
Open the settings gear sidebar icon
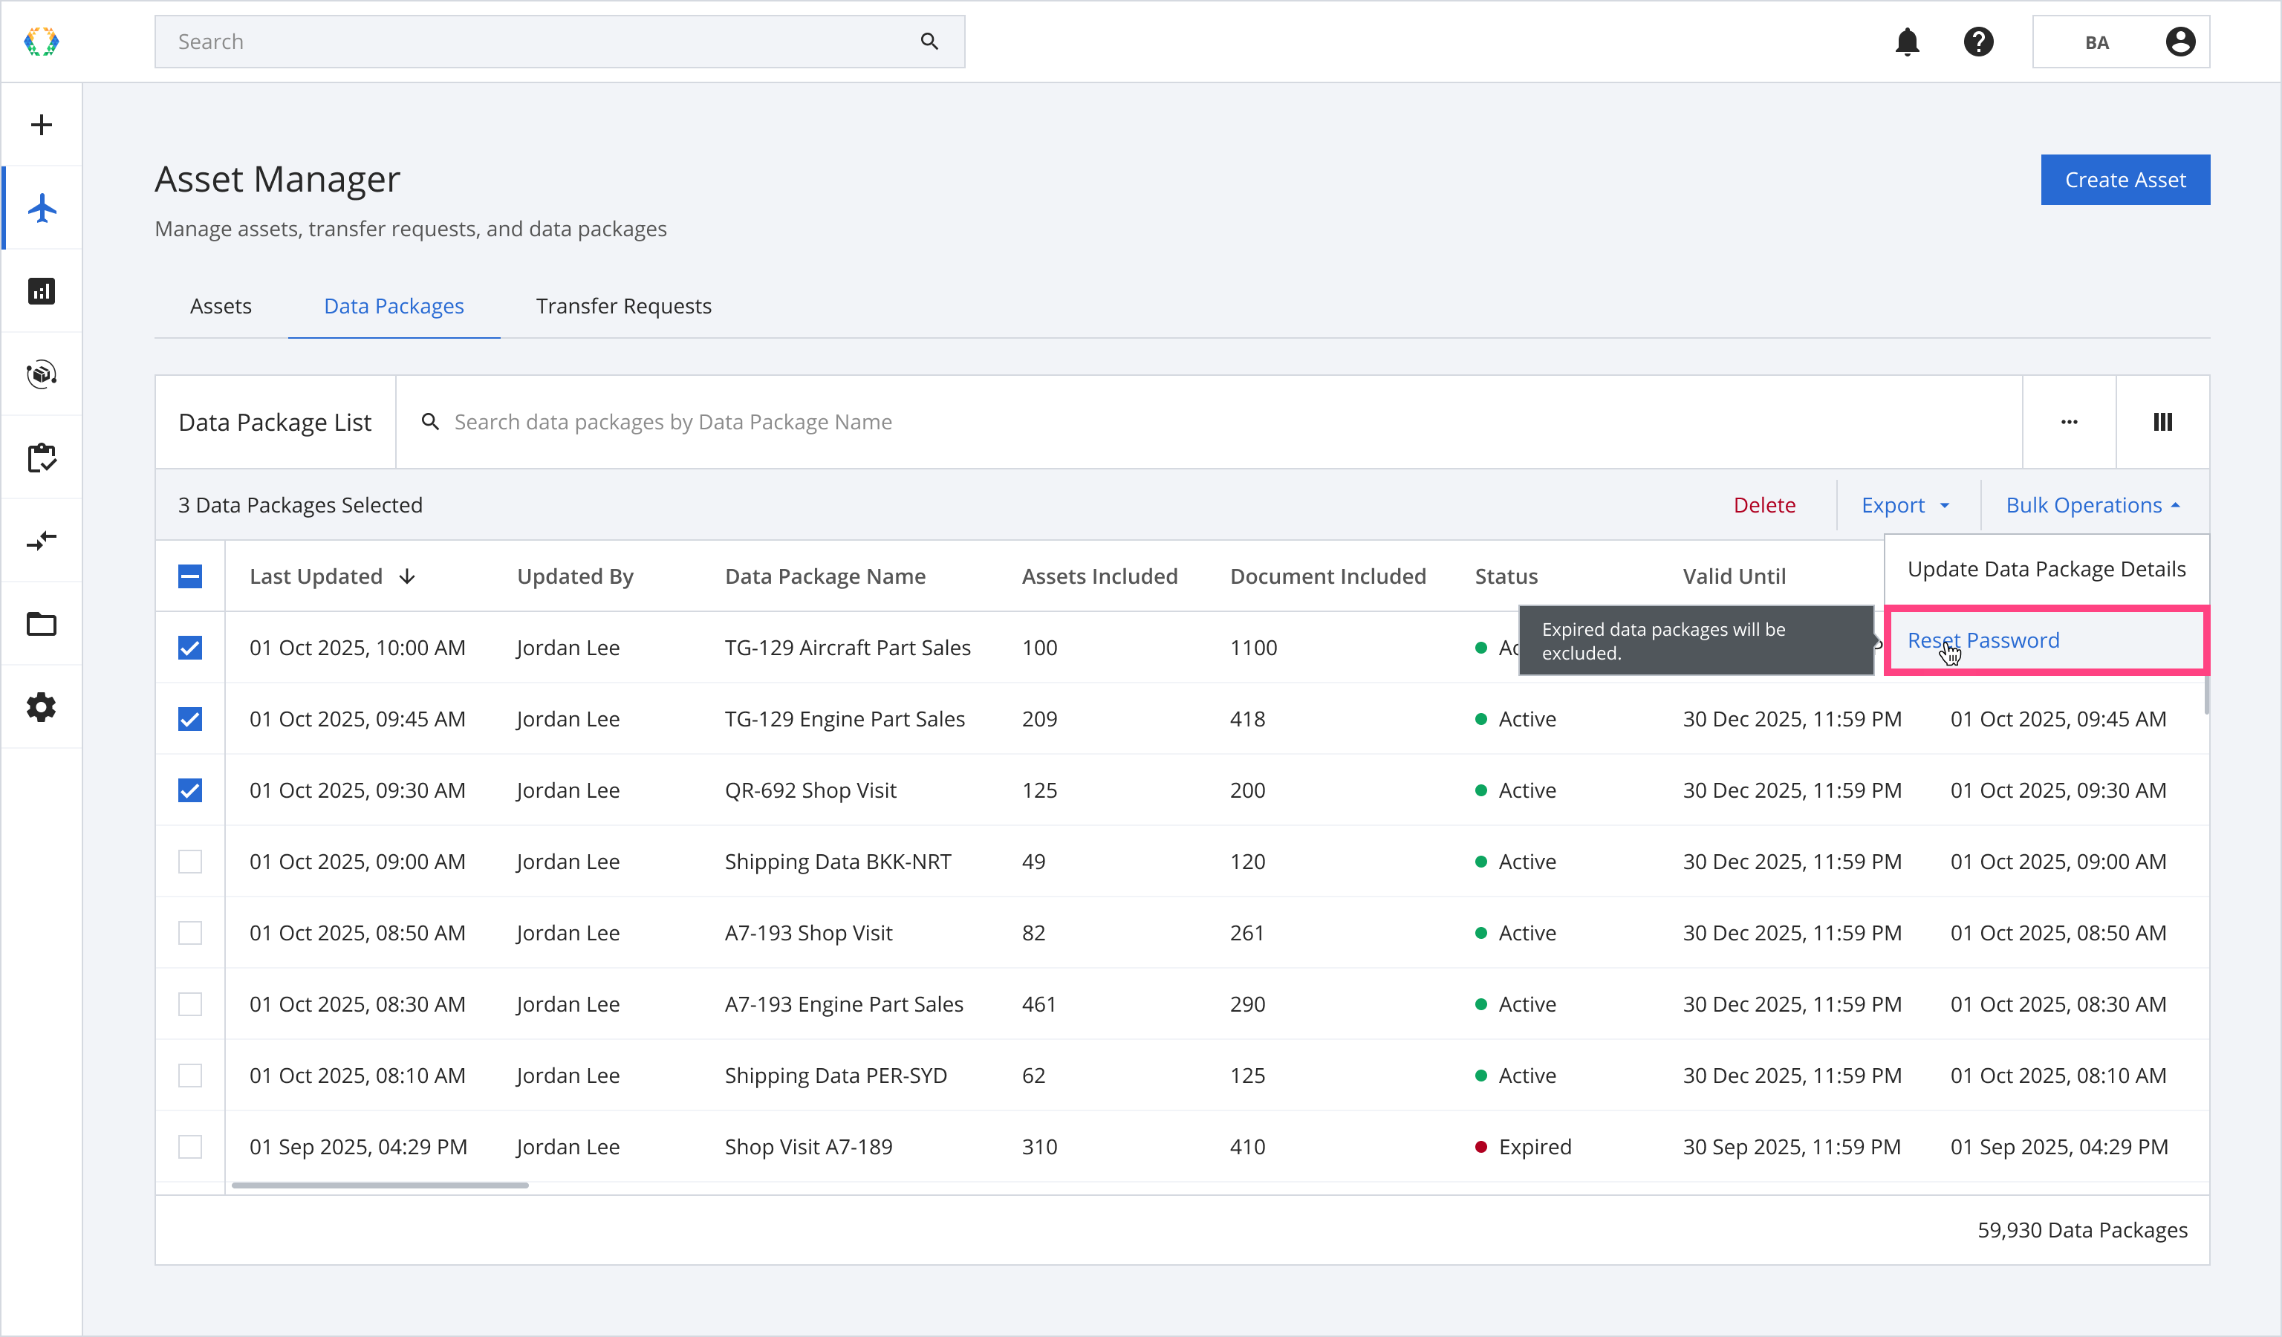click(x=42, y=707)
